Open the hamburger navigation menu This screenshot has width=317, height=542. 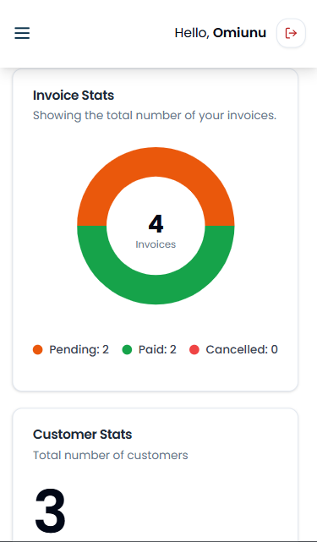[x=22, y=33]
